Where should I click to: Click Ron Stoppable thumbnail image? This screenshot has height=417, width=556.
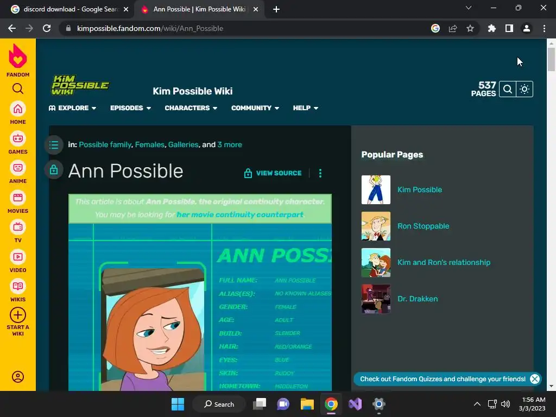click(376, 226)
